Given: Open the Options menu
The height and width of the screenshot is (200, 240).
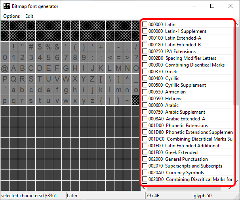Looking at the screenshot, I should (x=11, y=16).
